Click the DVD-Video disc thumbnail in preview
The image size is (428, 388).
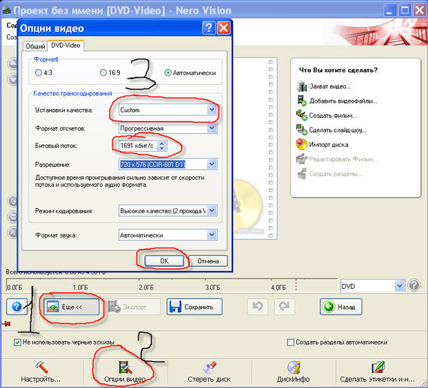(x=248, y=208)
